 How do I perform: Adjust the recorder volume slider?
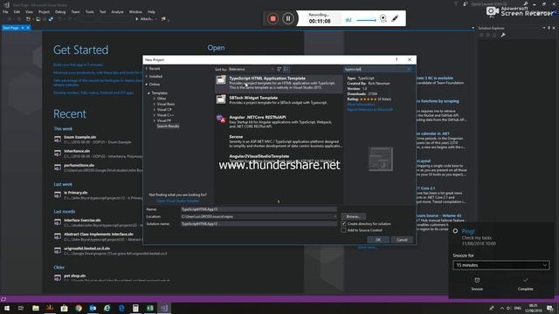tap(366, 20)
